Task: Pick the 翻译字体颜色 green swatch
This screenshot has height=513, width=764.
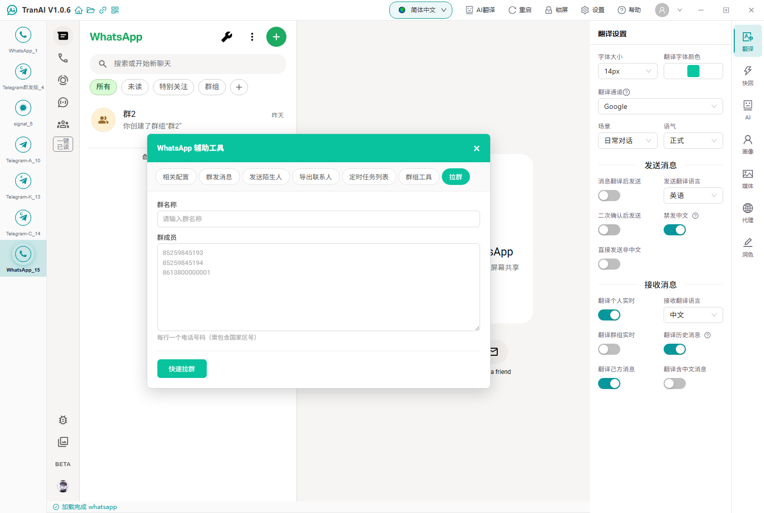Action: (x=693, y=71)
